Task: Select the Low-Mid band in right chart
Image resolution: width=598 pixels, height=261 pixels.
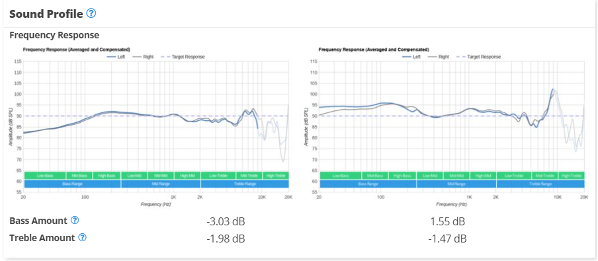Action: click(x=429, y=176)
